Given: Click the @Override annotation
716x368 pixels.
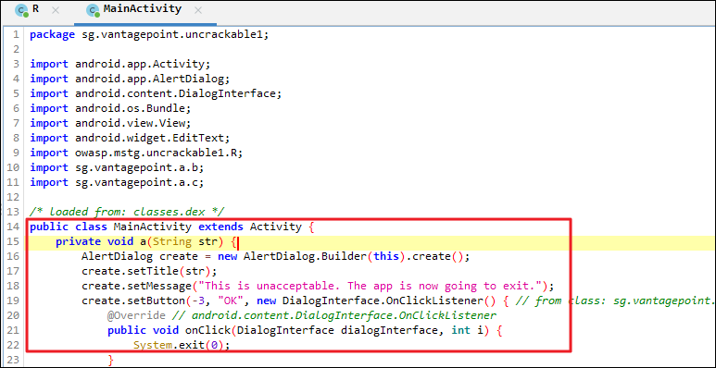Looking at the screenshot, I should [136, 315].
